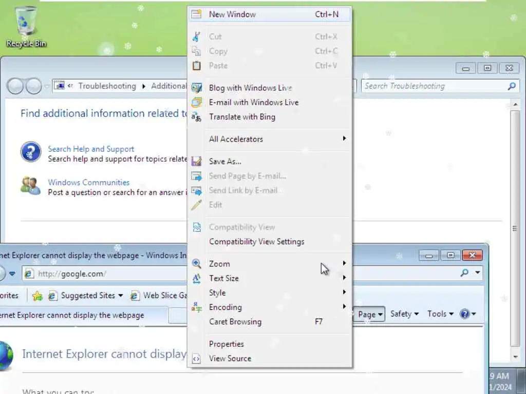Click the New Window menu icon
The height and width of the screenshot is (394, 526).
[196, 14]
